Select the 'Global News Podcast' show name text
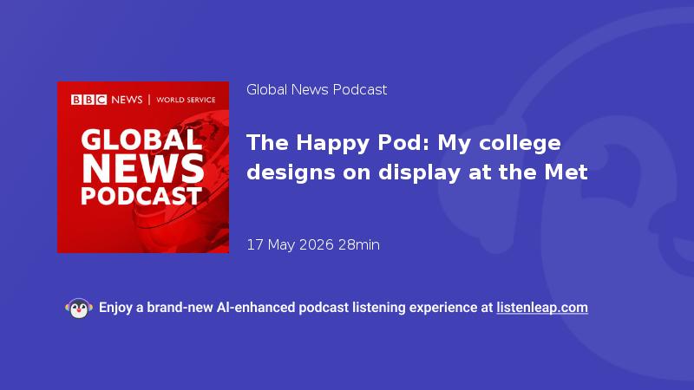The image size is (694, 390). [x=317, y=90]
